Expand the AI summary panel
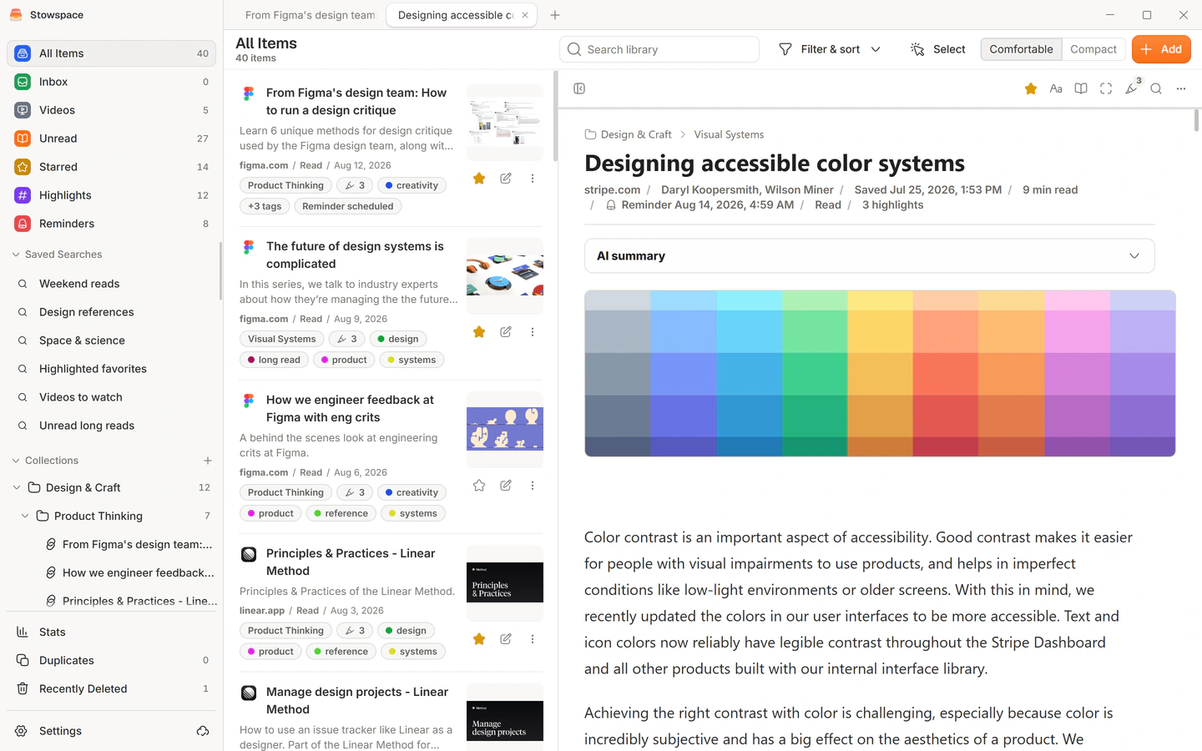Viewport: 1202px width, 751px height. pyautogui.click(x=869, y=256)
